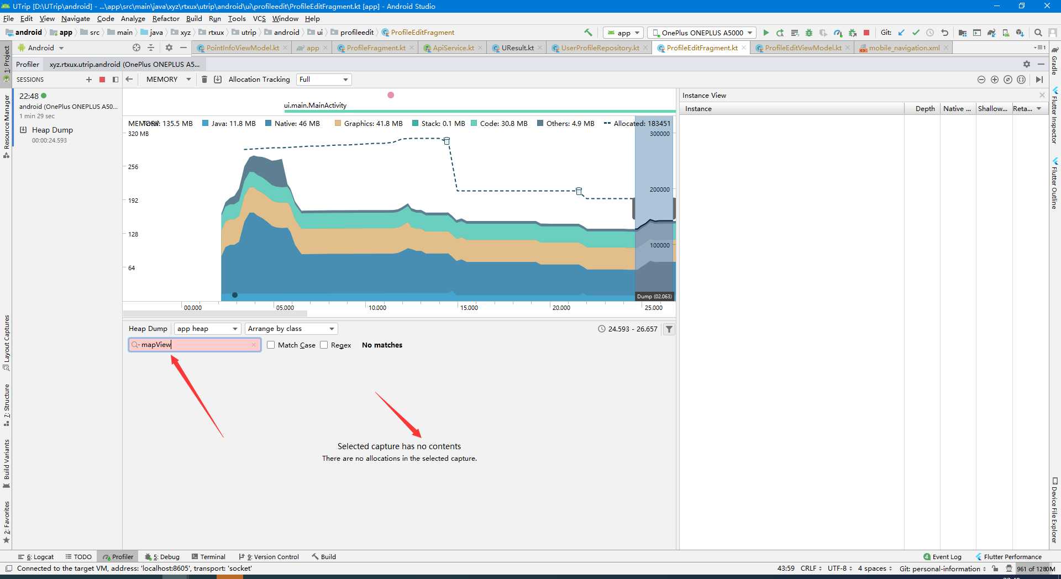Click the ProfileEditFragment breadcrumb

point(417,33)
